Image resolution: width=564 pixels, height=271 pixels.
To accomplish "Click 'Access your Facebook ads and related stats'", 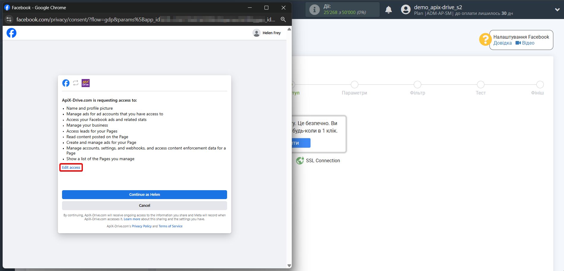I will 107,120.
